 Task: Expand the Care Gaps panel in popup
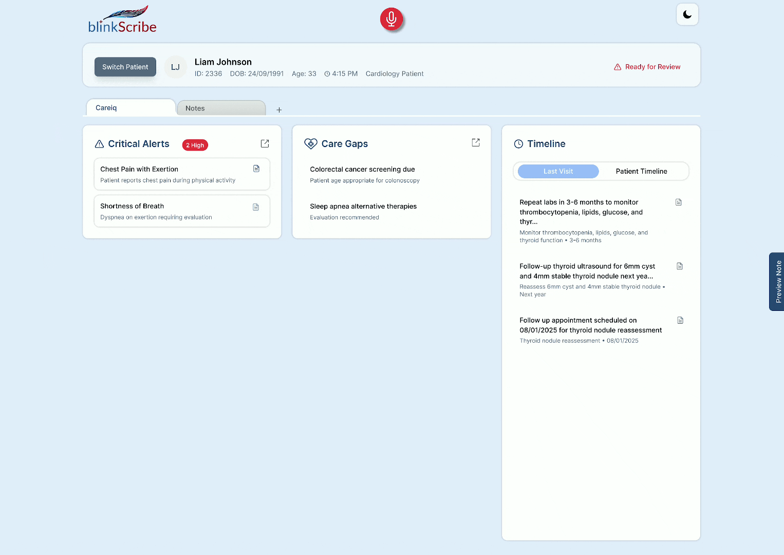coord(475,143)
